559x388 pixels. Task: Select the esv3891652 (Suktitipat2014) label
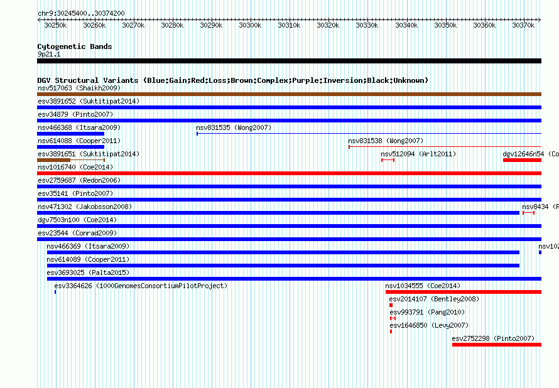click(89, 101)
